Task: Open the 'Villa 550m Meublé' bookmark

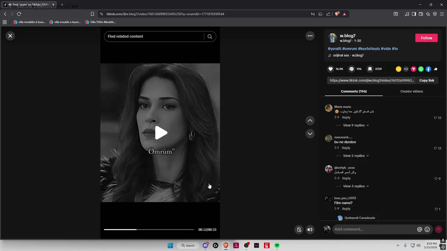Action: [100, 22]
